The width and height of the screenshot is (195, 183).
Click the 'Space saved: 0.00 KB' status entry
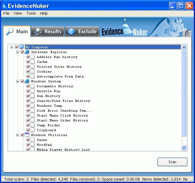click(x=121, y=179)
